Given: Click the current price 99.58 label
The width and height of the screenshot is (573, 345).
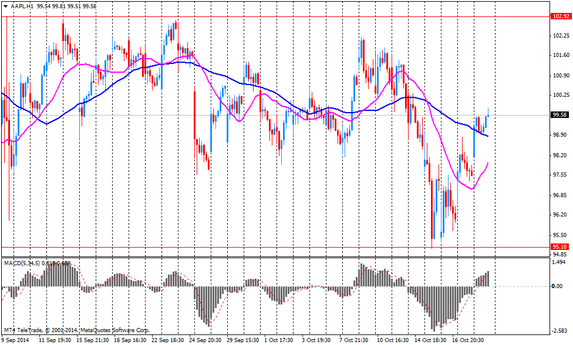Looking at the screenshot, I should (x=561, y=115).
